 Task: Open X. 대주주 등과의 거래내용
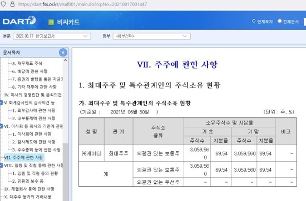(x=28, y=197)
